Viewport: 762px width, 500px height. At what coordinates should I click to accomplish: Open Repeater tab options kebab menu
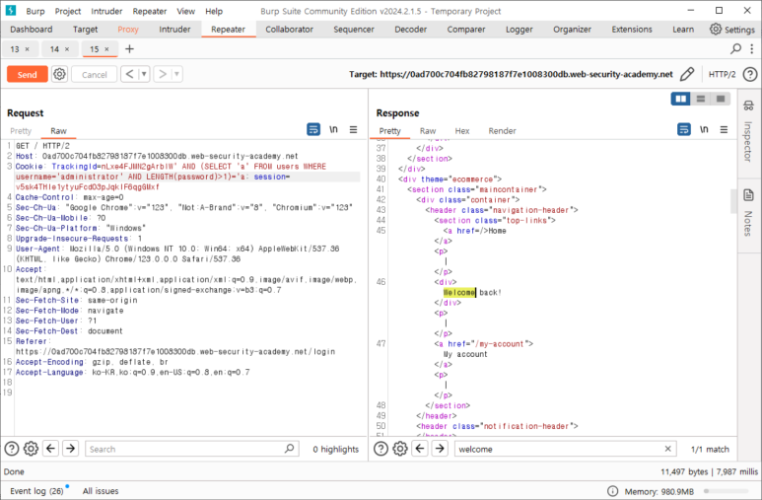[752, 48]
